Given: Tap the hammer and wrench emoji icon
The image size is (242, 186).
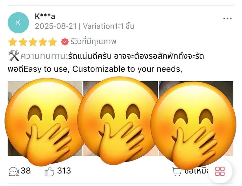Looking at the screenshot, I should tap(13, 56).
